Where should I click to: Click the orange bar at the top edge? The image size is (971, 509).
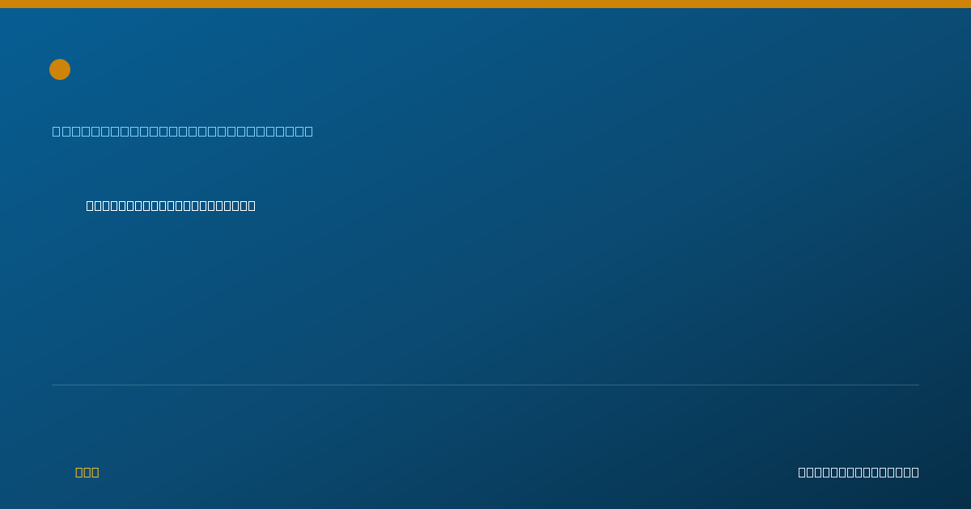[485, 4]
